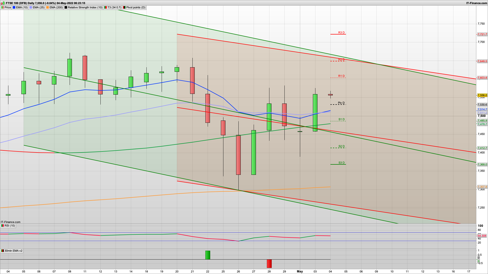Screen dimensions: 488x274
Task: Click the RSI value 54.308 label
Action: (482, 236)
